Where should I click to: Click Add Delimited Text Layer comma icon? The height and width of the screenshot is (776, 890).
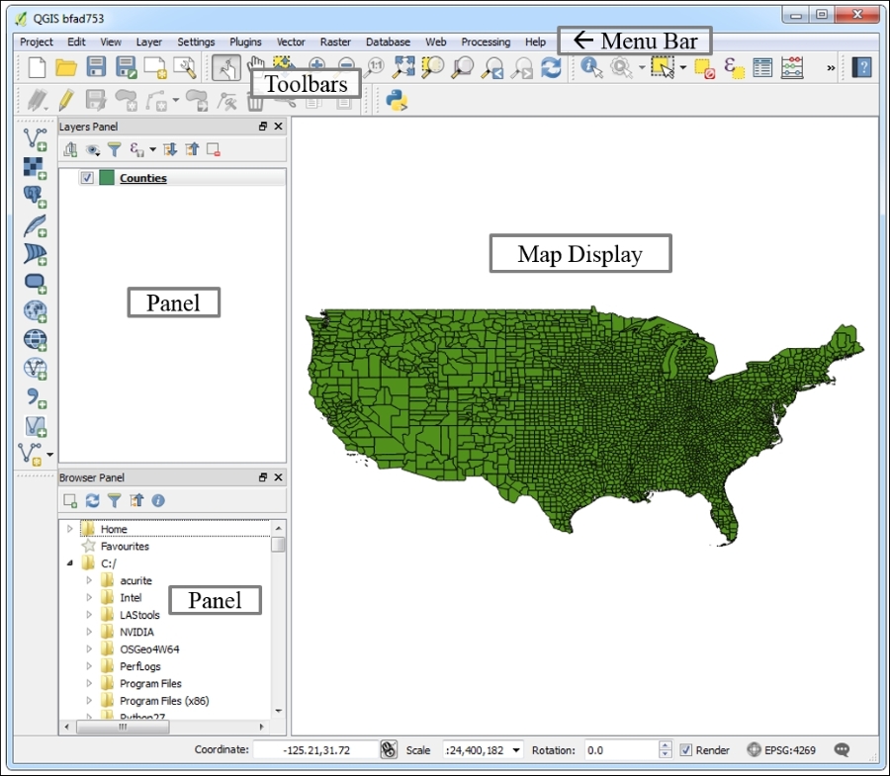point(36,397)
